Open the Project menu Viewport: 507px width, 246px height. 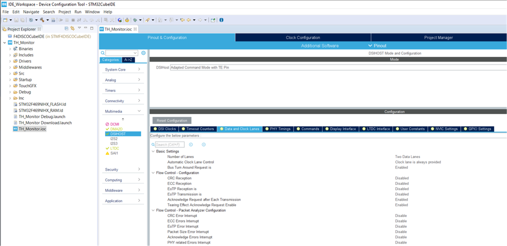65,12
